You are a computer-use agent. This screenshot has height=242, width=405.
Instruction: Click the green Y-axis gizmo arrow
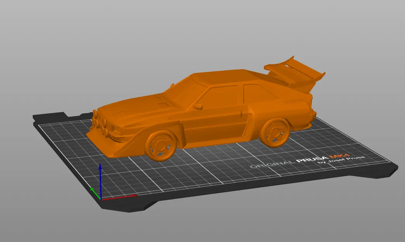pyautogui.click(x=94, y=192)
